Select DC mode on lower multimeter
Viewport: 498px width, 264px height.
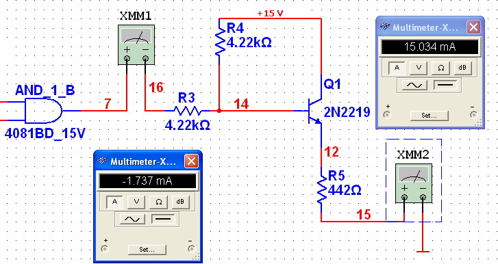tap(163, 219)
